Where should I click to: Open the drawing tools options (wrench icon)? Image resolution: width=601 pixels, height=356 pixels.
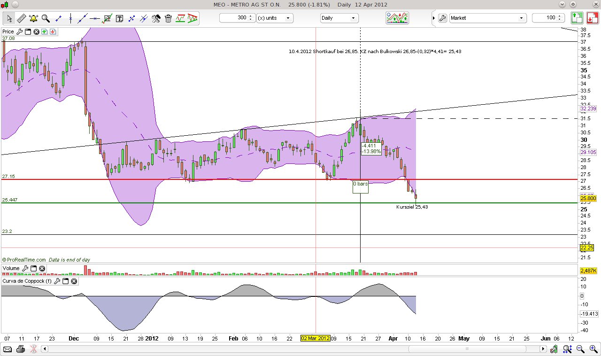pyautogui.click(x=156, y=18)
